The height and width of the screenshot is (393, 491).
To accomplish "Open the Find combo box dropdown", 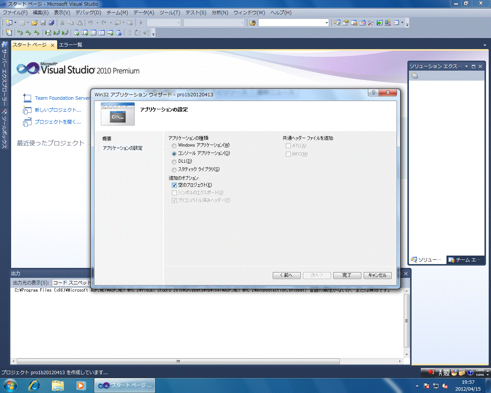I will tap(326, 23).
